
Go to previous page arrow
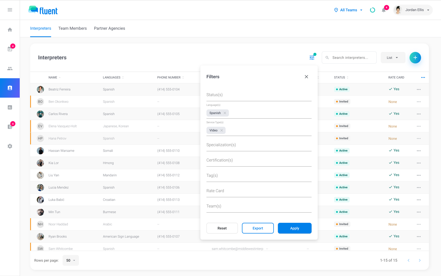click(408, 260)
